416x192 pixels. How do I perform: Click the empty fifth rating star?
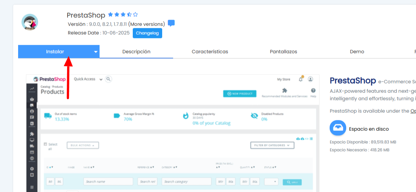pos(135,15)
